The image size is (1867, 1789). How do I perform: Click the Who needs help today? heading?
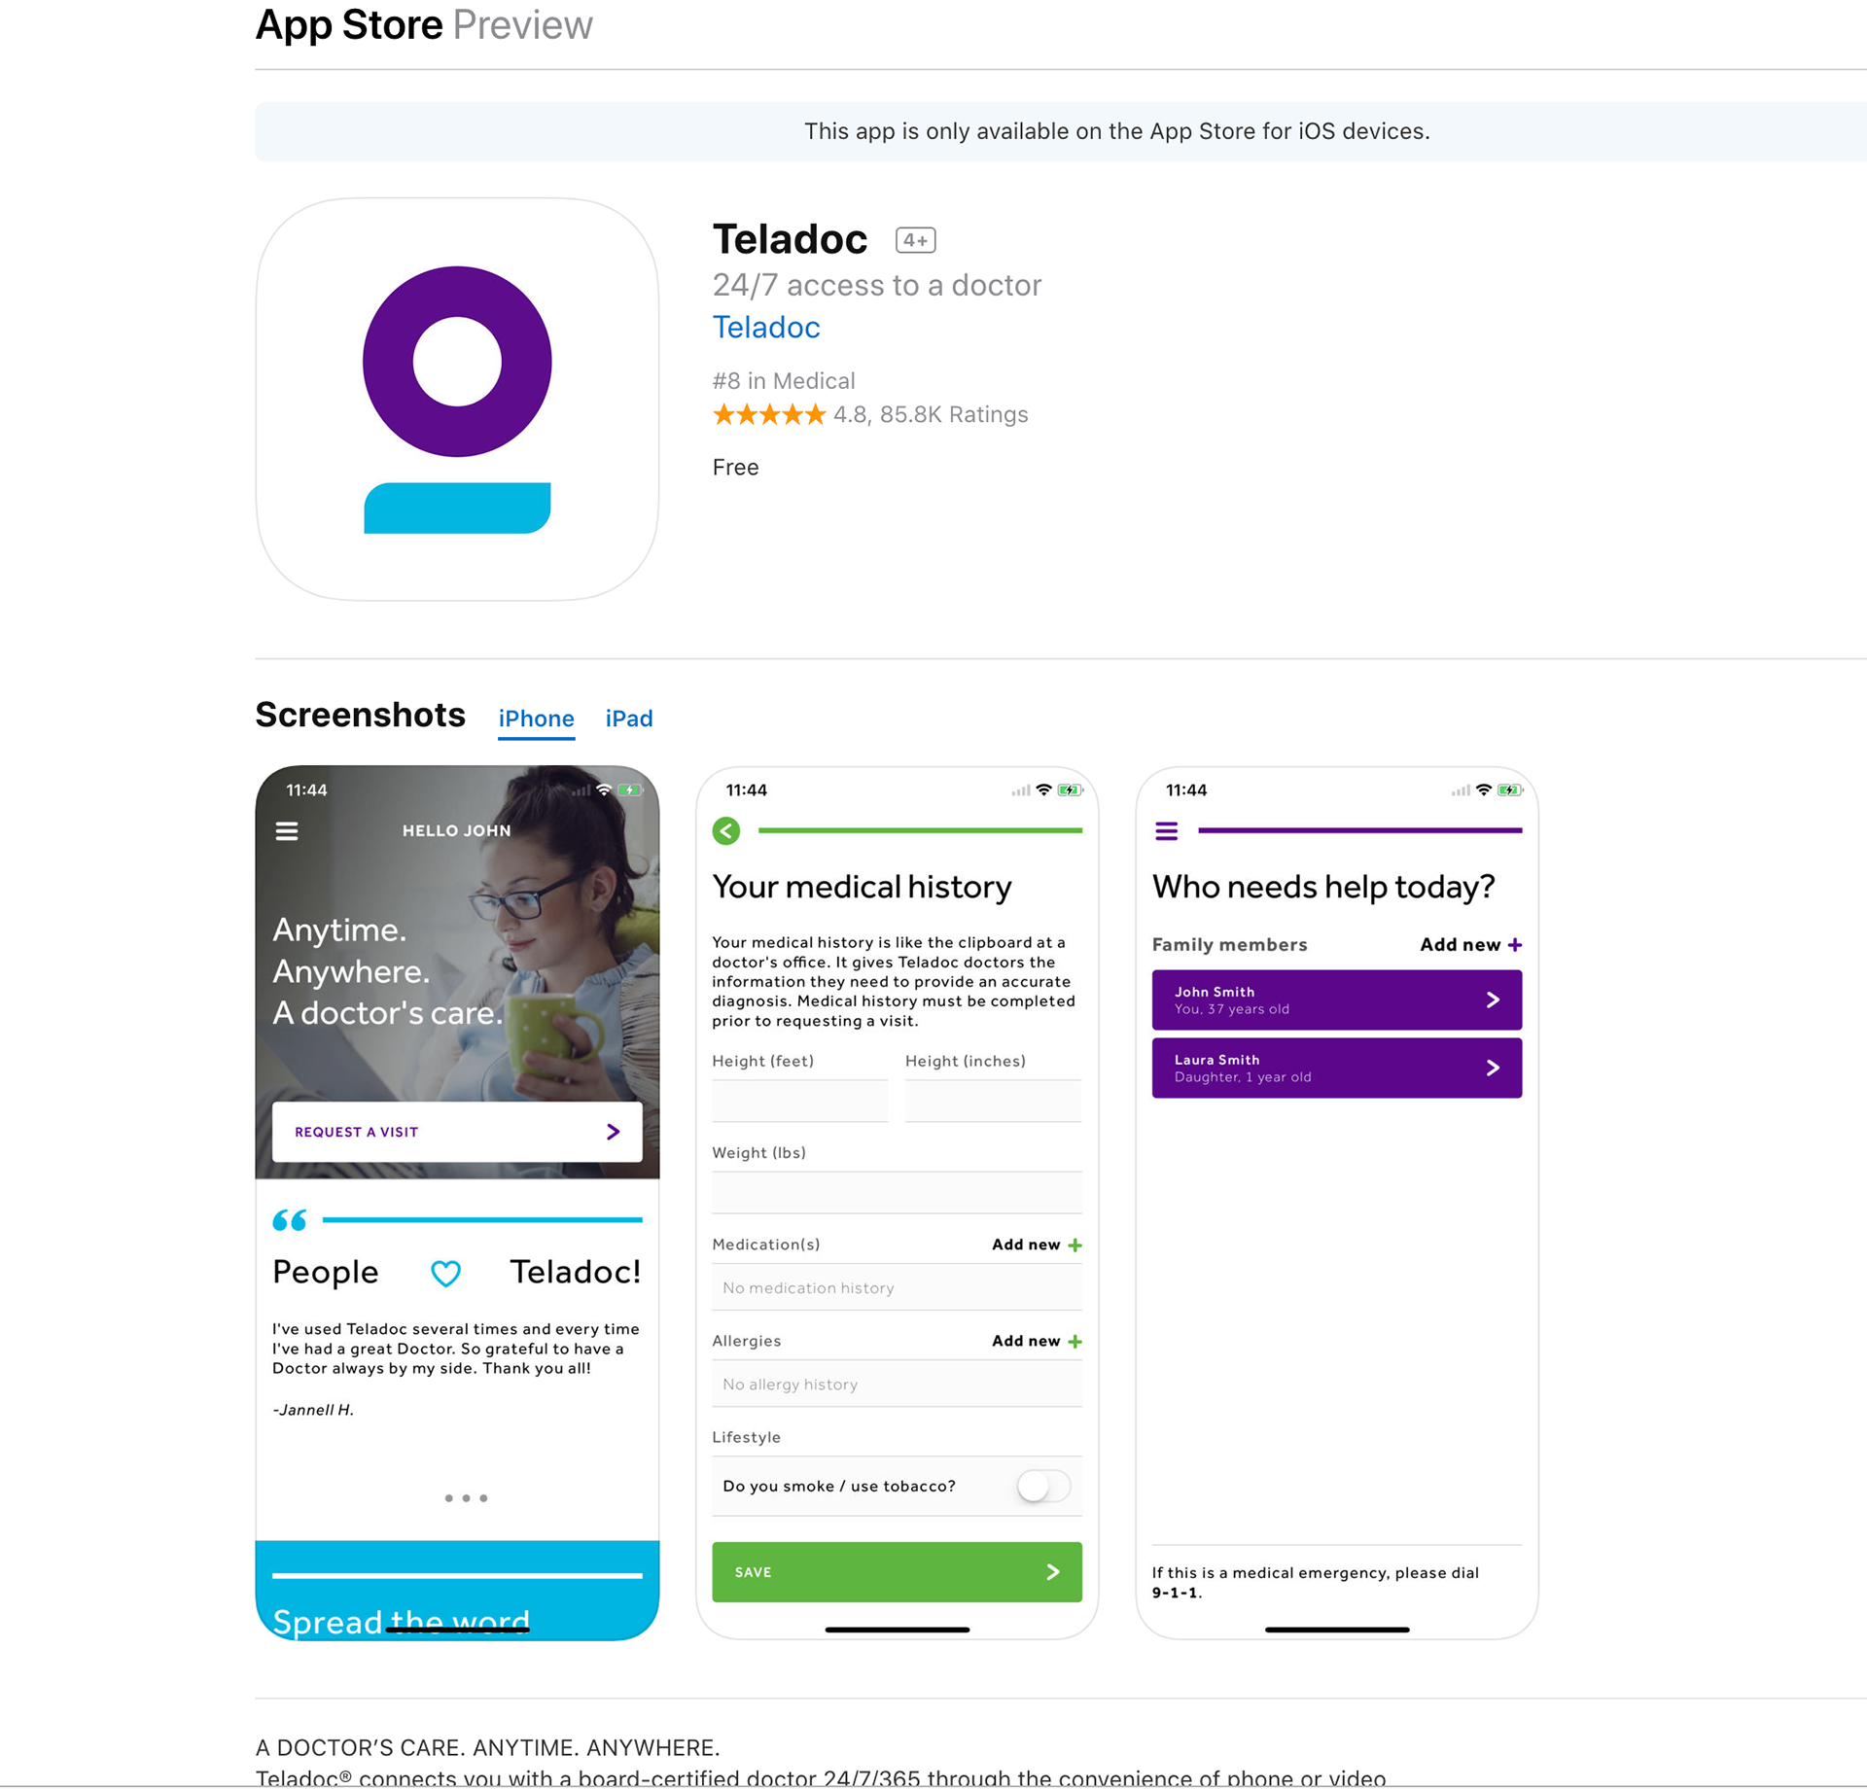(x=1323, y=888)
